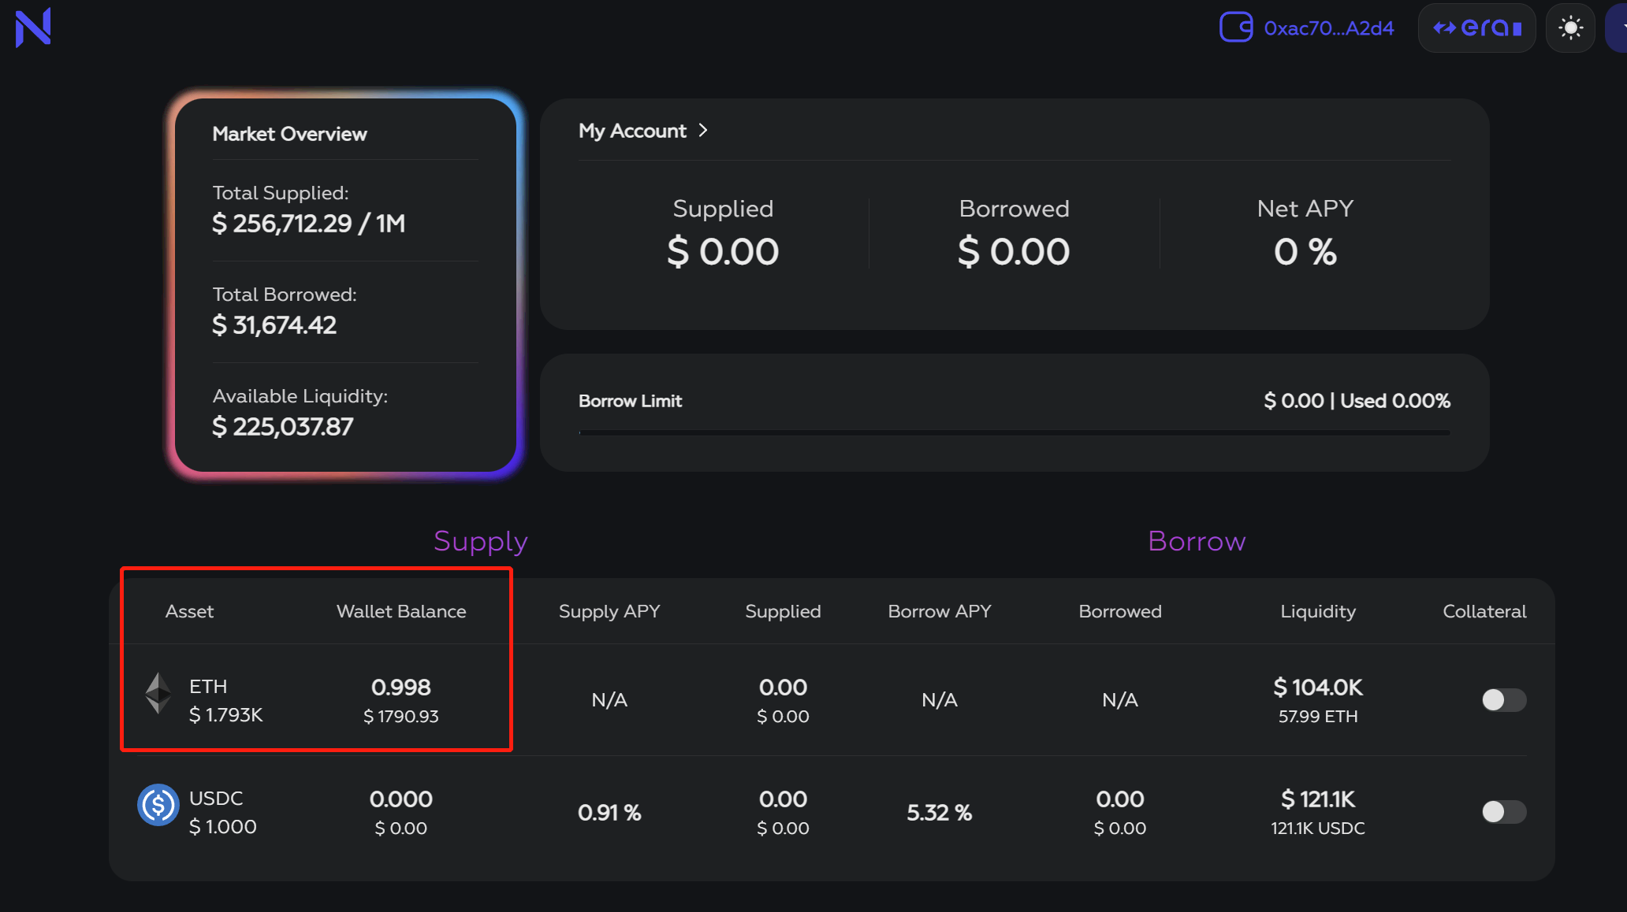Open wallet address 0xac70...A2d4
The image size is (1627, 912).
[x=1328, y=28]
